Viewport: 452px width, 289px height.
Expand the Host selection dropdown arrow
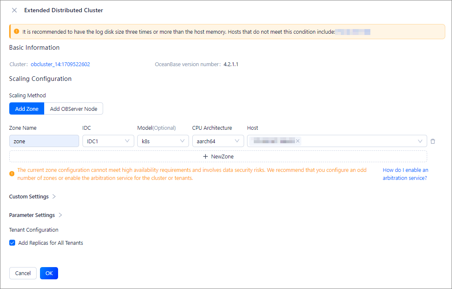click(x=420, y=142)
